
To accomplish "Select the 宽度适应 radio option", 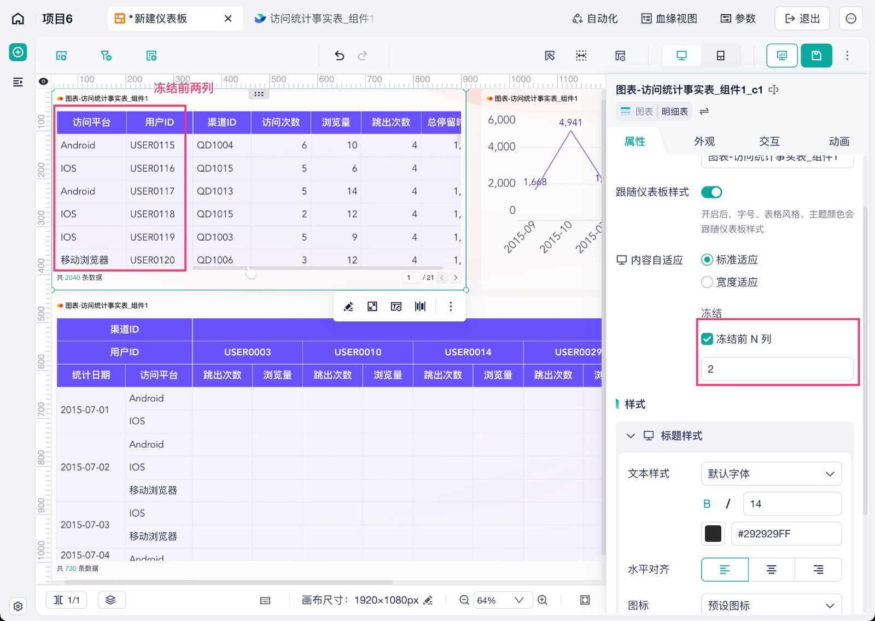I will [x=707, y=282].
